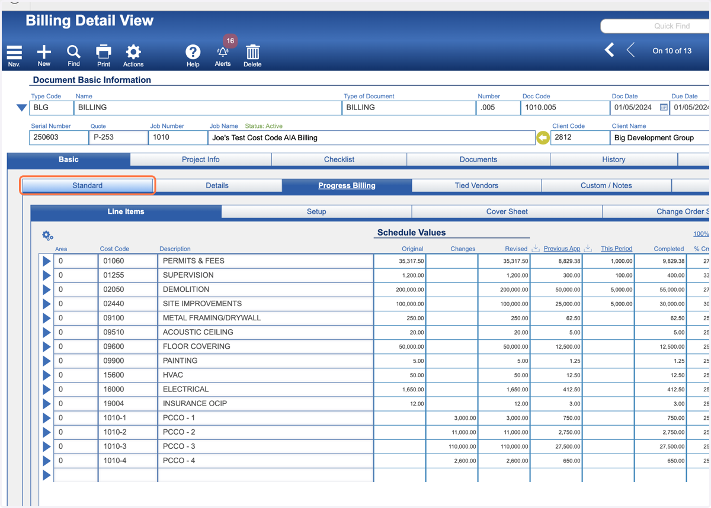Click the Quote field P-253
The image size is (711, 508).
(118, 137)
